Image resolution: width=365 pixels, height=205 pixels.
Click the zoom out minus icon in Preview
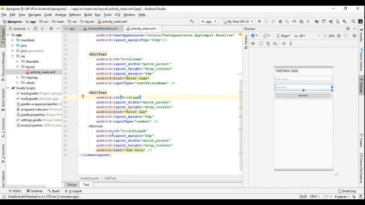pos(325,36)
